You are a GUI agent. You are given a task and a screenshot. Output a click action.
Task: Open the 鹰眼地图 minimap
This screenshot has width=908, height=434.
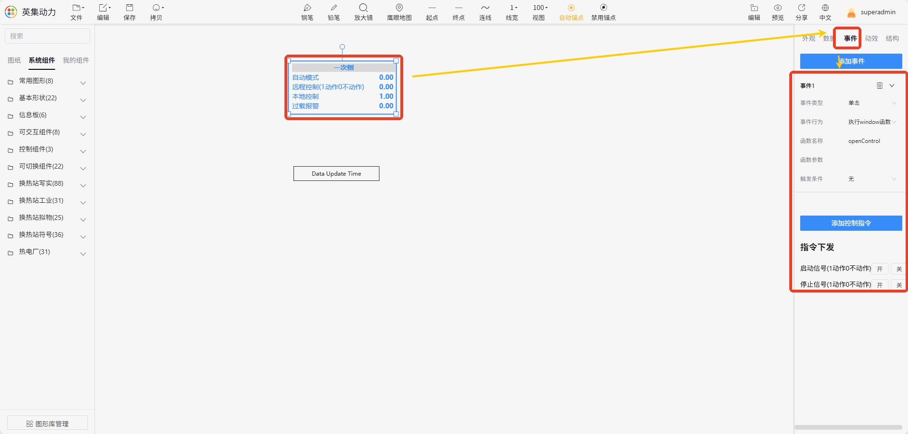[x=399, y=12]
